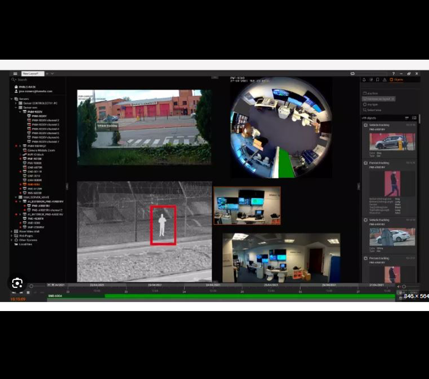This screenshot has width=429, height=379.
Task: Open the motion search panel
Action: tap(372, 79)
